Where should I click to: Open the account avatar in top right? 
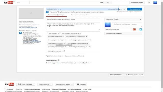tap(155, 3)
